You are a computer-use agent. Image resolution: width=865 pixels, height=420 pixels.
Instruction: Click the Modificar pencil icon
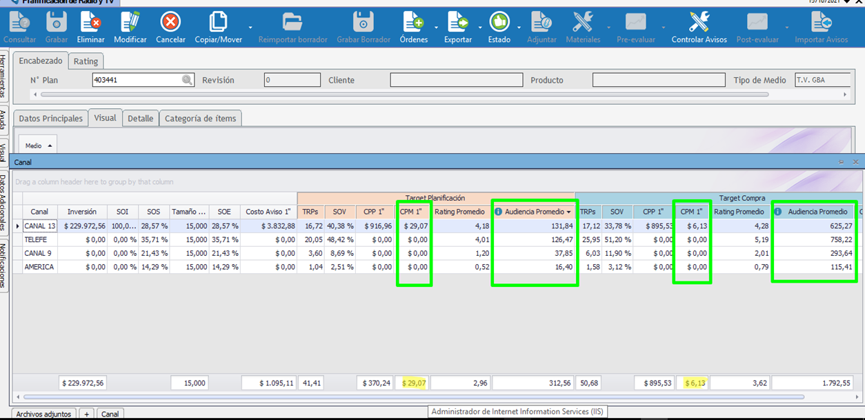130,23
